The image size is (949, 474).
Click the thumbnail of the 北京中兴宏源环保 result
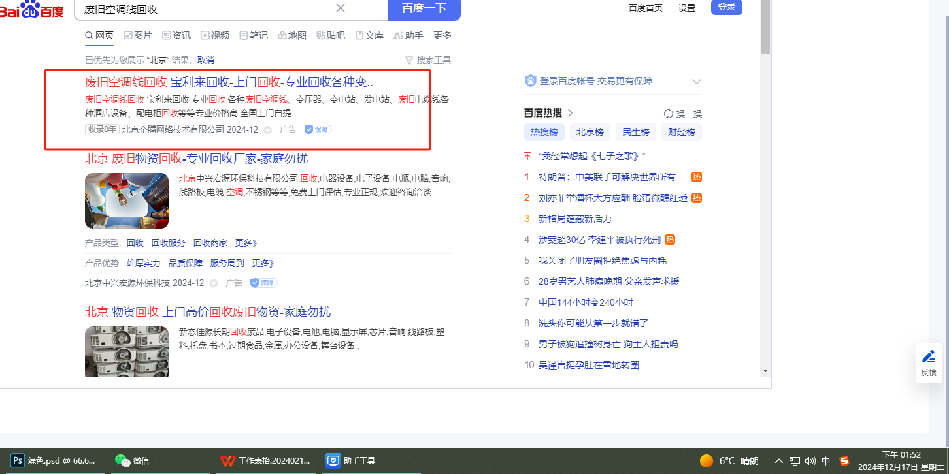coord(127,200)
